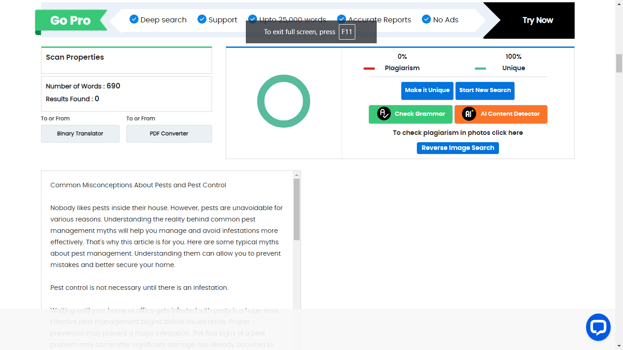Launch the AI Content Detector

click(x=501, y=114)
